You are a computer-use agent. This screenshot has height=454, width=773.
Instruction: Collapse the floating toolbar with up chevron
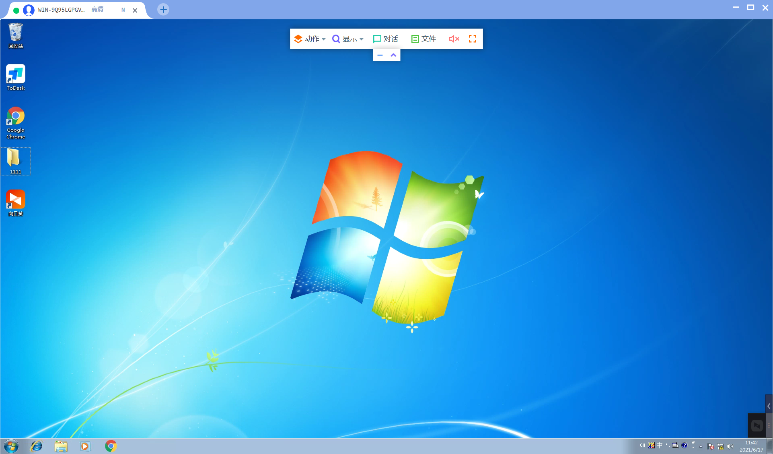(x=393, y=55)
